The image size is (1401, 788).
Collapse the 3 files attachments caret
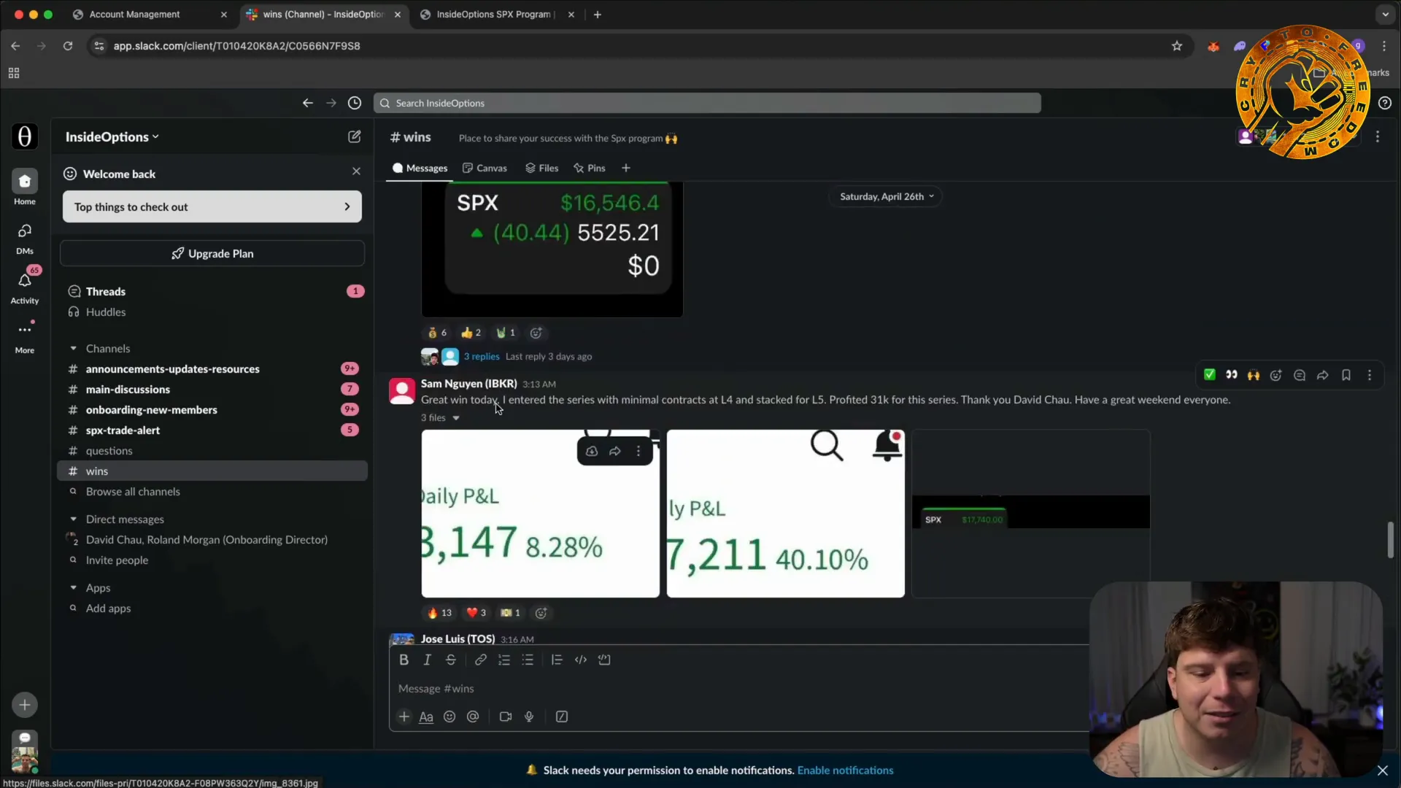pyautogui.click(x=456, y=418)
